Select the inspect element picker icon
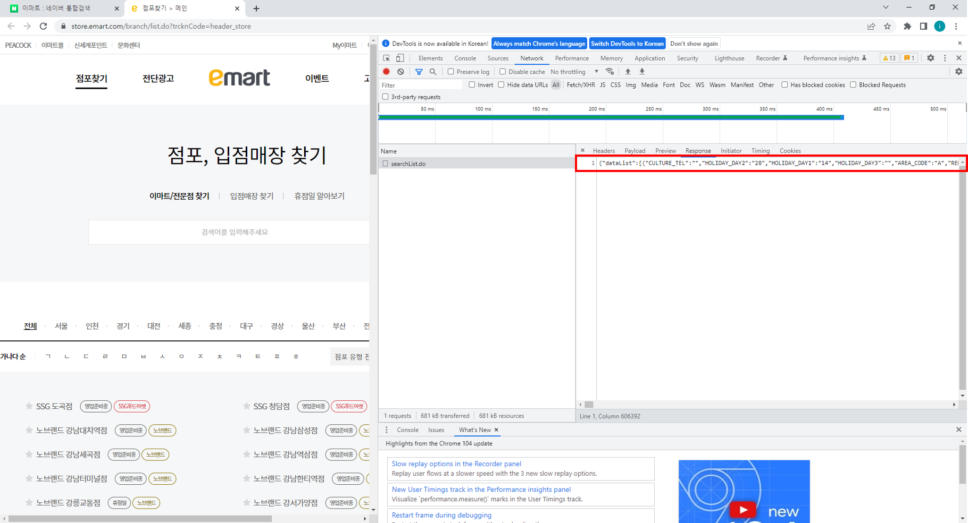The width and height of the screenshot is (968, 523). [387, 58]
